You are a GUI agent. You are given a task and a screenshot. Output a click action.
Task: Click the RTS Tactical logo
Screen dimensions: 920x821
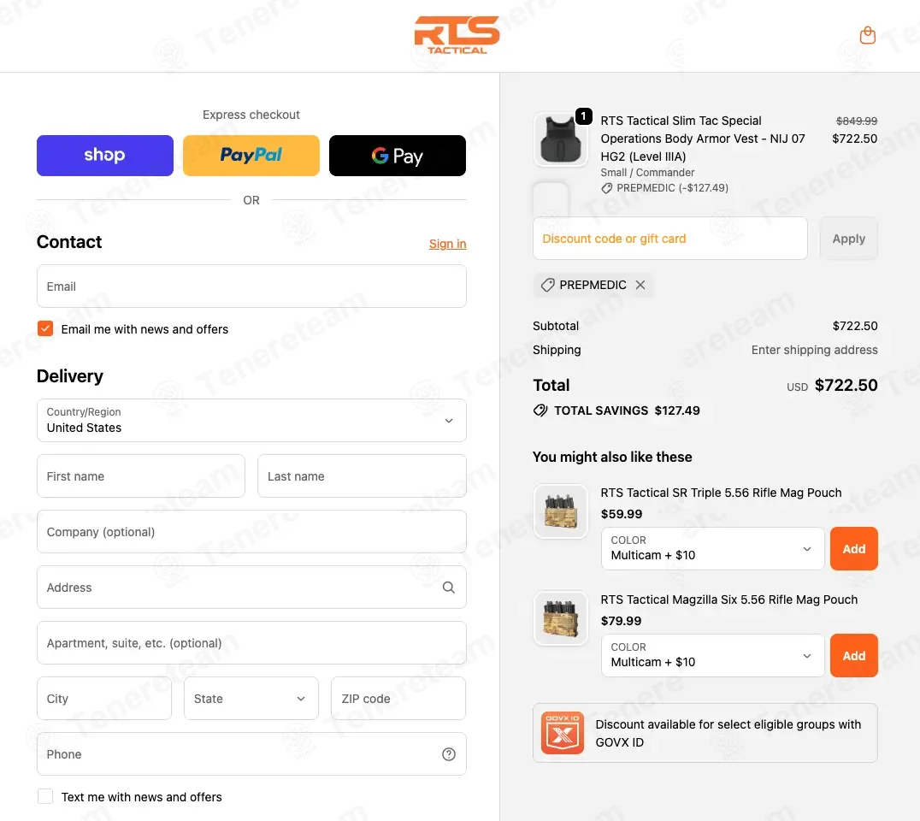[457, 35]
